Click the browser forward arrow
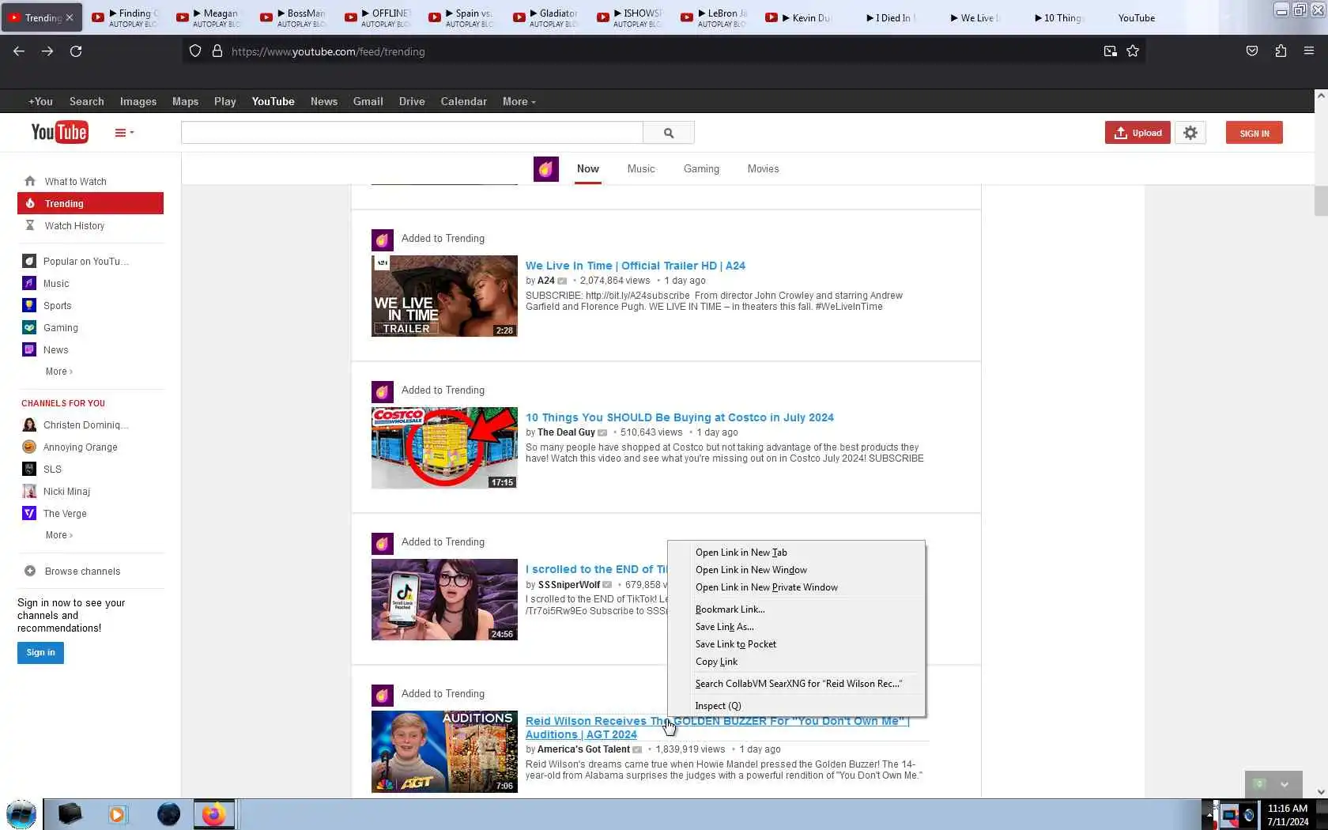This screenshot has width=1328, height=830. (x=47, y=51)
